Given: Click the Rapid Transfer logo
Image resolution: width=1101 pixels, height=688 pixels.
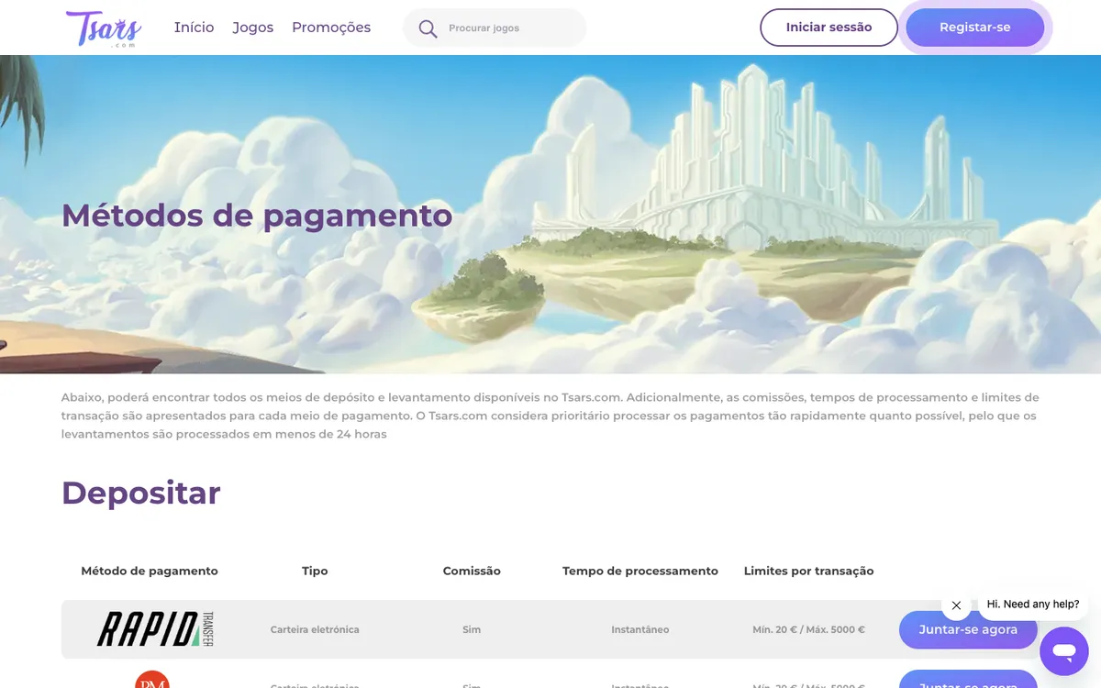Looking at the screenshot, I should coord(155,629).
